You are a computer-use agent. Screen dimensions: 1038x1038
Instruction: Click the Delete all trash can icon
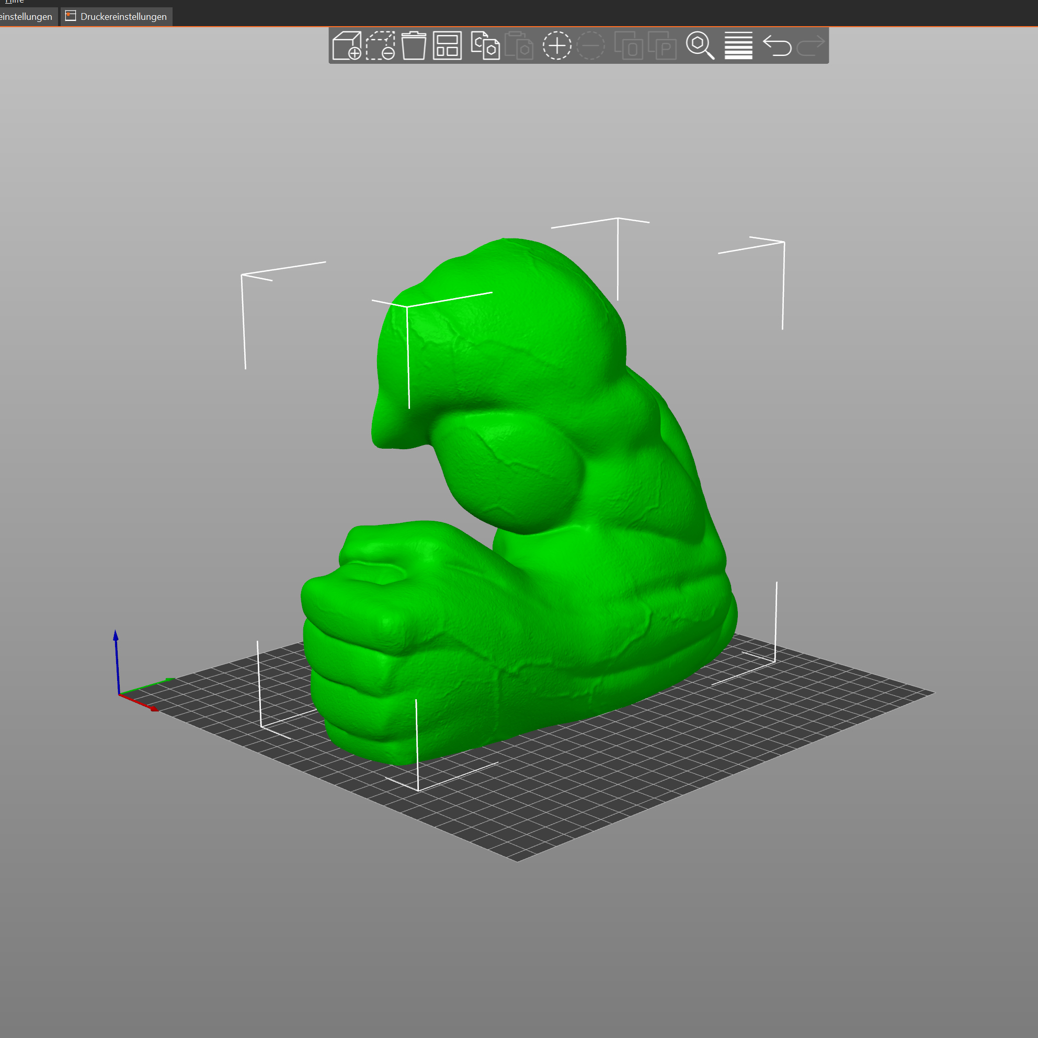point(414,45)
